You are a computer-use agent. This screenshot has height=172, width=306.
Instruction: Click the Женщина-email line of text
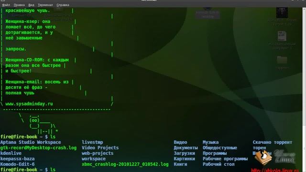tap(37, 82)
